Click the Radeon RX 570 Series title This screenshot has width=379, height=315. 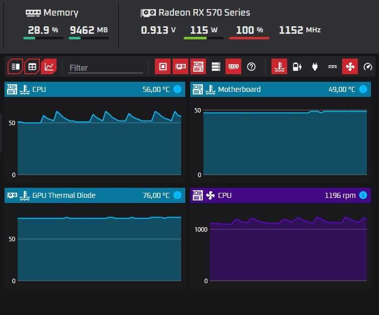tap(204, 13)
